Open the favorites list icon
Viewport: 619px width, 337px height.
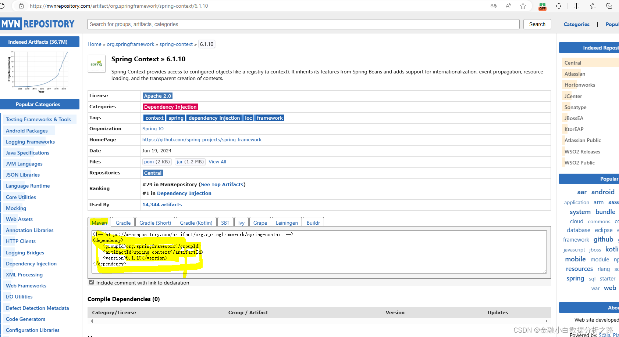[593, 6]
